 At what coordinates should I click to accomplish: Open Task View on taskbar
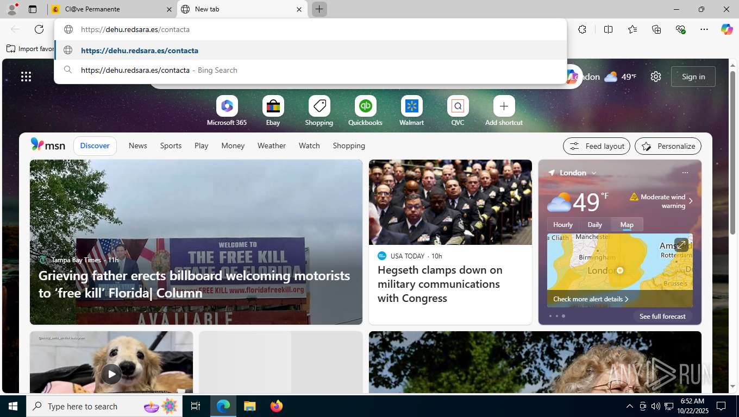click(196, 406)
